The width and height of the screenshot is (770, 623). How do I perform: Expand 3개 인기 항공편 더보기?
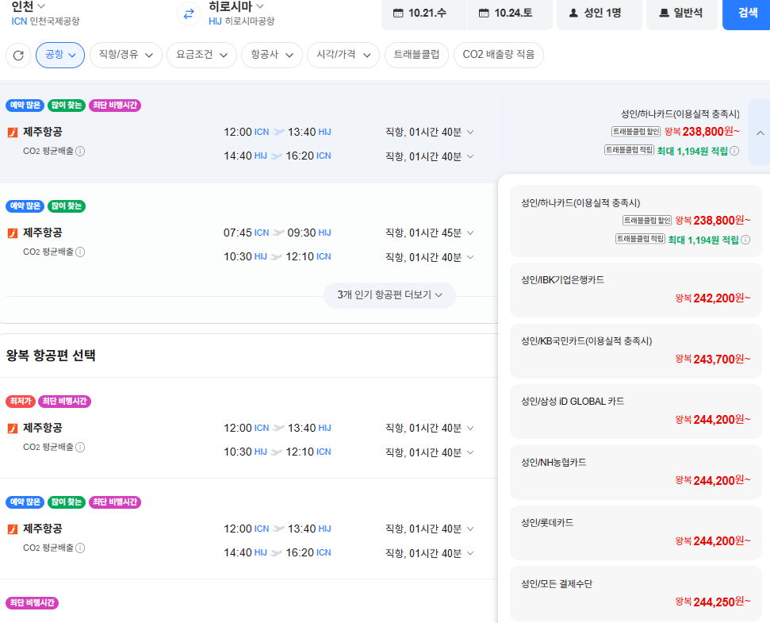click(389, 294)
